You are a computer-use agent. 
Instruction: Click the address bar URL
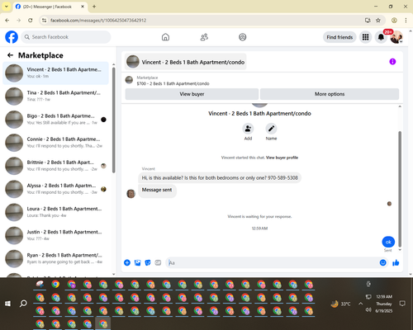point(98,21)
